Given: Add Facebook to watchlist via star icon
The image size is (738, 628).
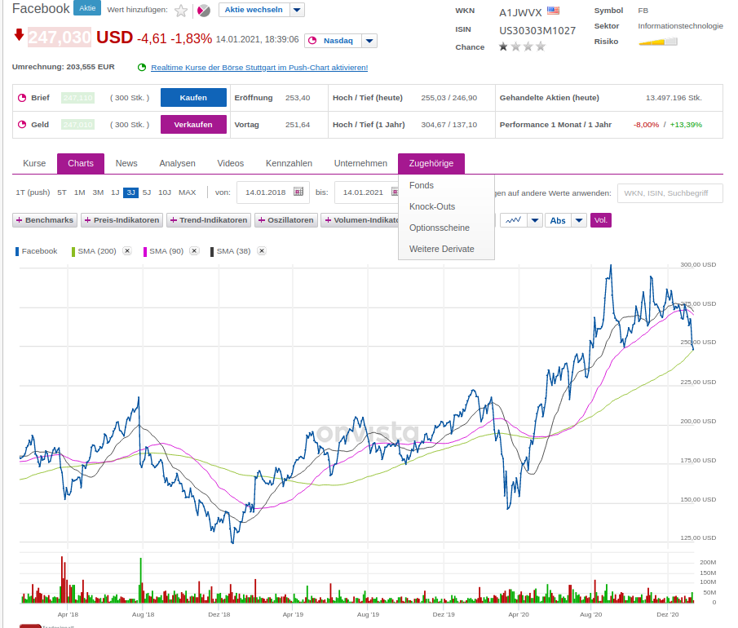Looking at the screenshot, I should 181,11.
